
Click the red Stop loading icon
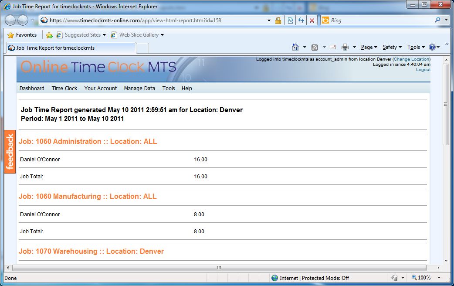(312, 20)
